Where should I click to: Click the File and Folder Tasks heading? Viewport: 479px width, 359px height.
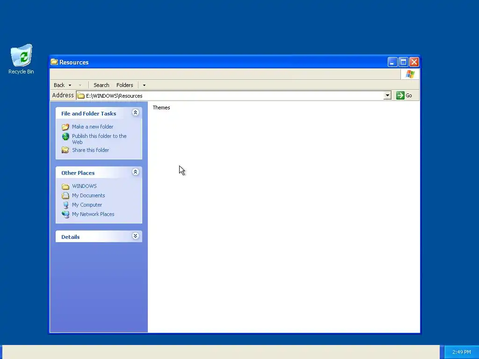pyautogui.click(x=88, y=114)
